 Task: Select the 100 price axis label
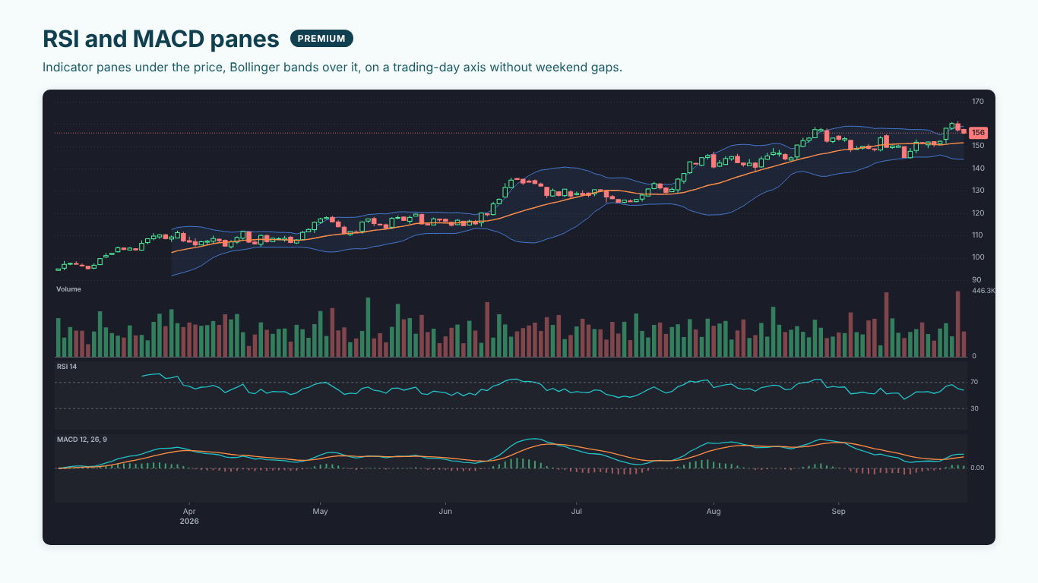point(977,257)
